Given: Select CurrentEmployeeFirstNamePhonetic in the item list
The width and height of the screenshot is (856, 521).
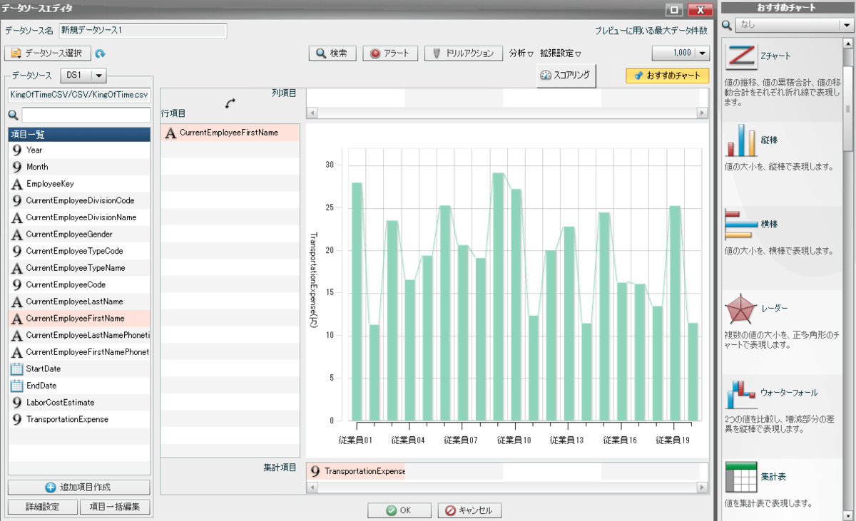Looking at the screenshot, I should 79,352.
